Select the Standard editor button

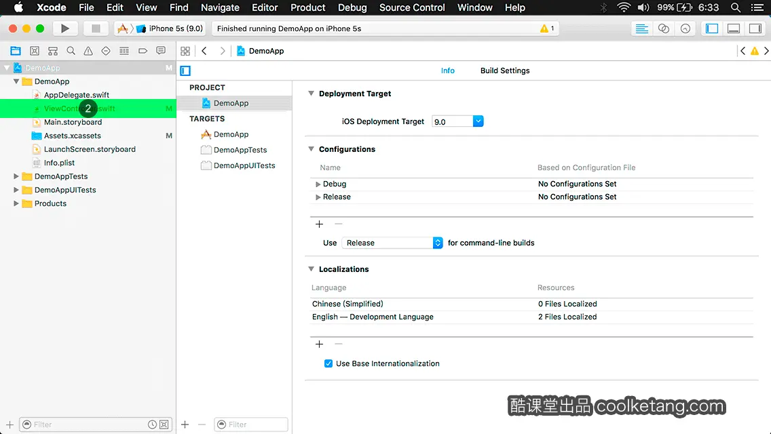tap(641, 28)
